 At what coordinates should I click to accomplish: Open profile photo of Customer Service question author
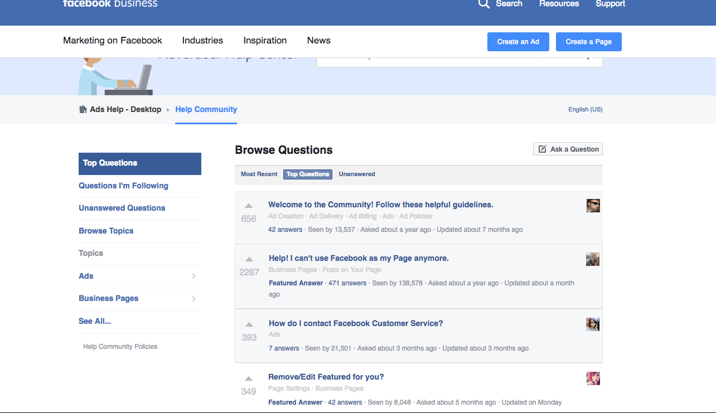pyautogui.click(x=593, y=324)
